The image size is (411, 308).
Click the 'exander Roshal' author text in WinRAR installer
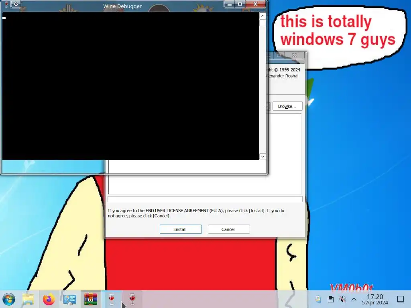(283, 76)
